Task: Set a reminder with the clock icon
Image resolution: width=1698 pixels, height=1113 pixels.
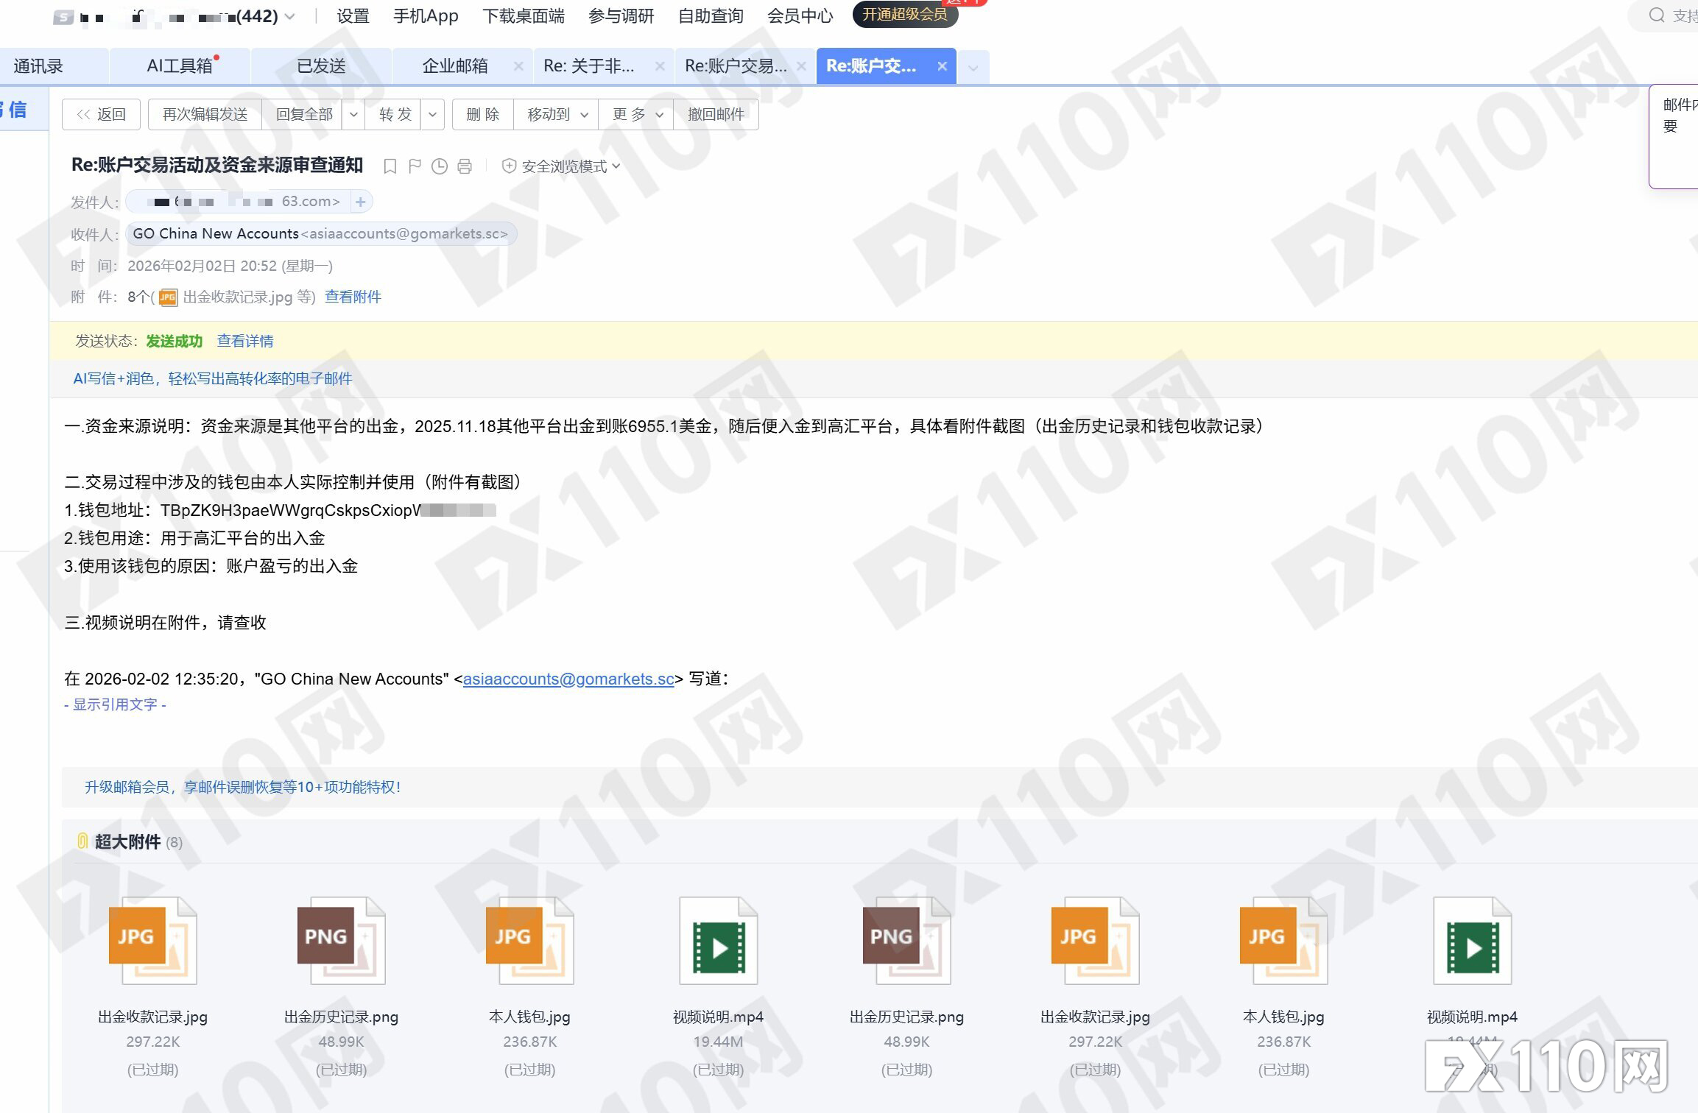Action: [440, 166]
